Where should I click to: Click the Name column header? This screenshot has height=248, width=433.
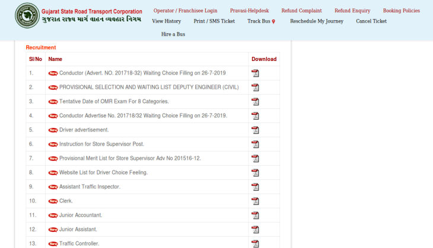point(55,59)
